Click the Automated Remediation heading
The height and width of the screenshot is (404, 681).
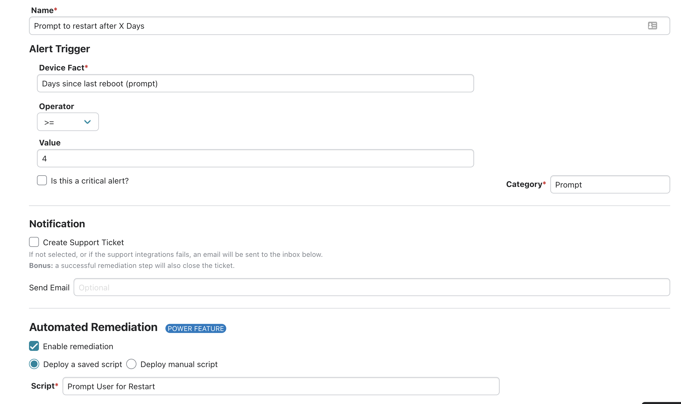(93, 327)
